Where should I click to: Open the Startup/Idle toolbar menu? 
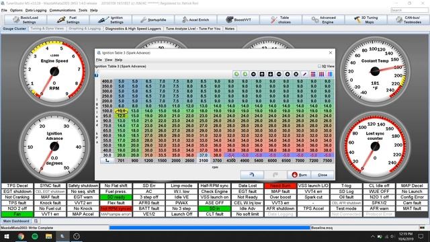pyautogui.click(x=153, y=19)
